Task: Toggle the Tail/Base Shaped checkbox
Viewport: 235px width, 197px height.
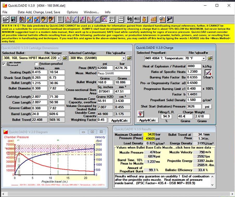Action: pos(4,64)
